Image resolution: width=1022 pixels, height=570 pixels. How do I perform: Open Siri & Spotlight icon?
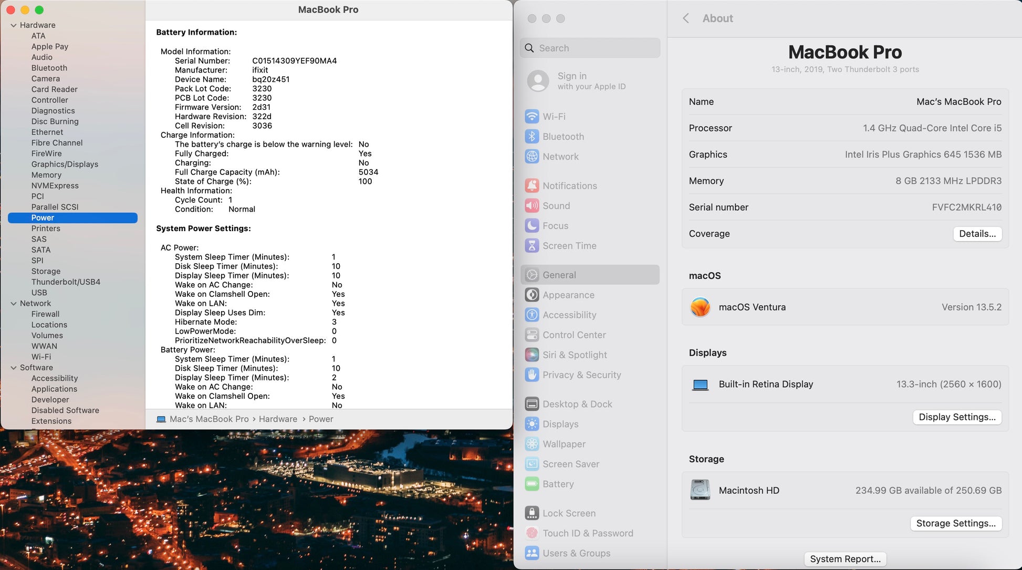531,355
